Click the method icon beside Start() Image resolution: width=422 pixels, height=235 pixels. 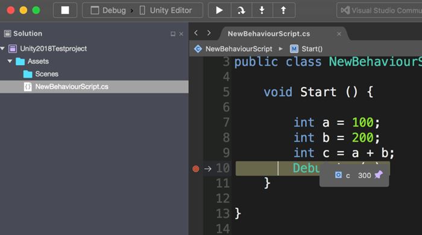[x=294, y=49]
